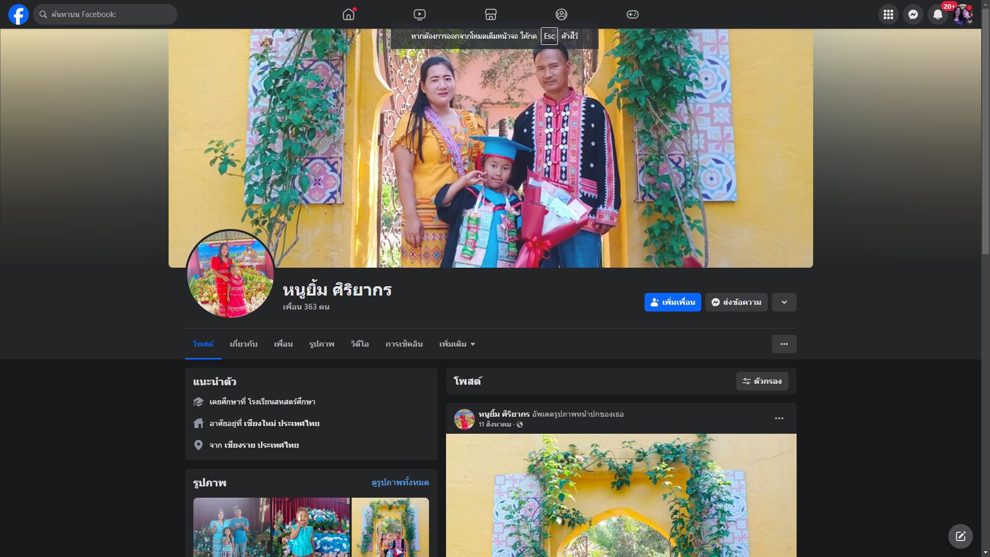Open the Gaming icon
The height and width of the screenshot is (557, 990).
point(633,14)
